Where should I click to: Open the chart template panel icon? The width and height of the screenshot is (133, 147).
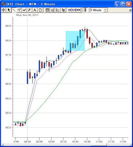pyautogui.click(x=47, y=10)
